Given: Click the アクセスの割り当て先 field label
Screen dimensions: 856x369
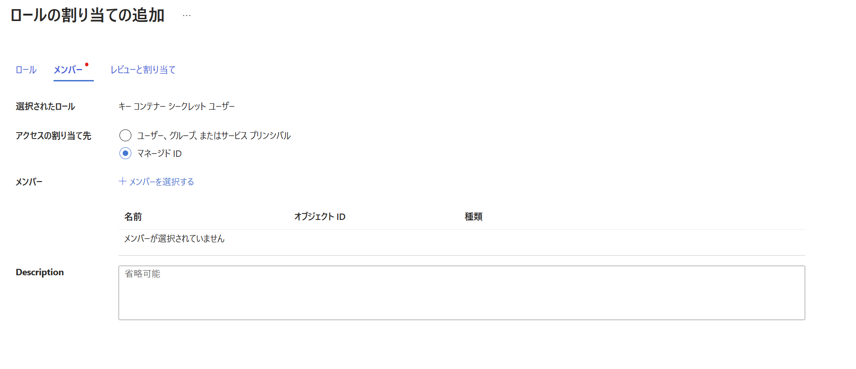Looking at the screenshot, I should click(54, 136).
